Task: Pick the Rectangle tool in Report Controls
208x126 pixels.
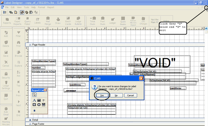Action: tap(34, 105)
